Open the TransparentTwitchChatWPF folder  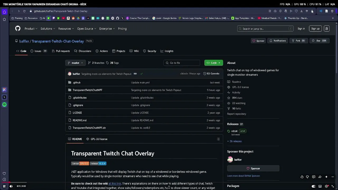[x=87, y=90]
